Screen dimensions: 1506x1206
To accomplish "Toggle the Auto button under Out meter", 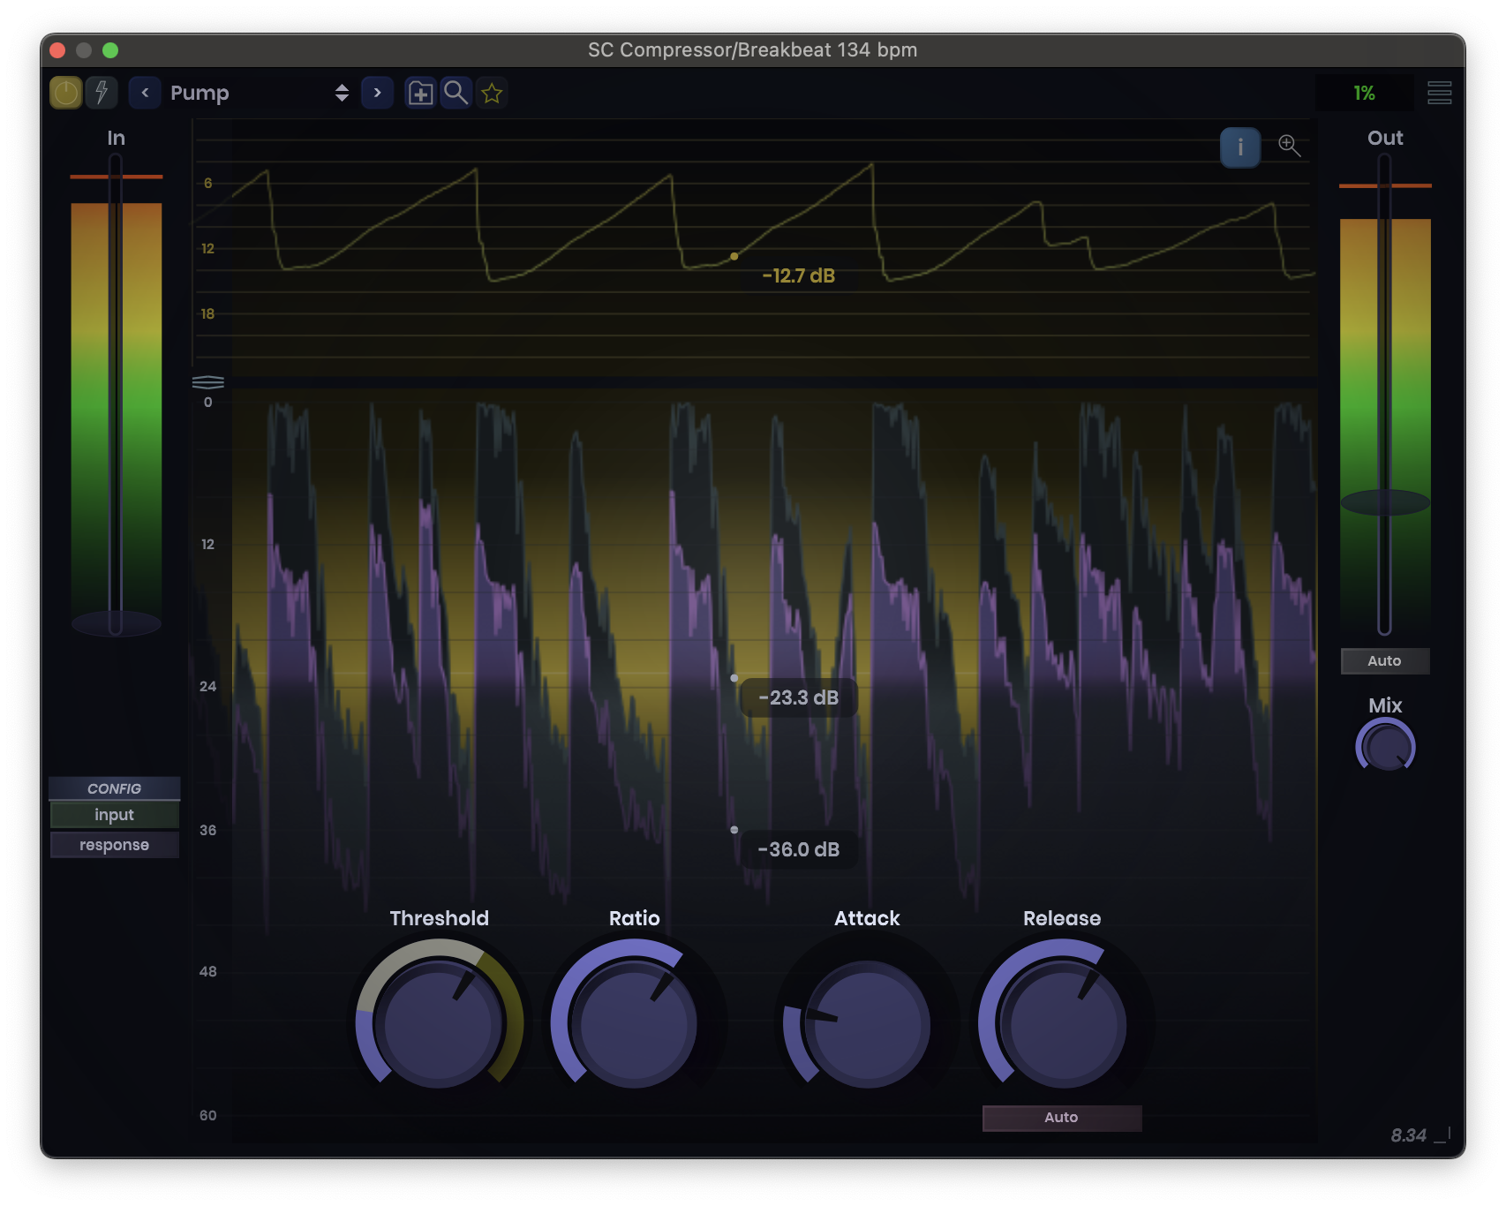I will [1384, 660].
